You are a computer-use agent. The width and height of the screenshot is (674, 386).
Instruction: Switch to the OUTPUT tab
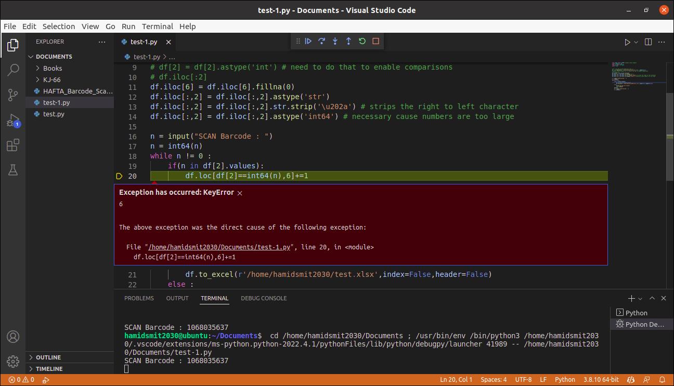pos(177,298)
